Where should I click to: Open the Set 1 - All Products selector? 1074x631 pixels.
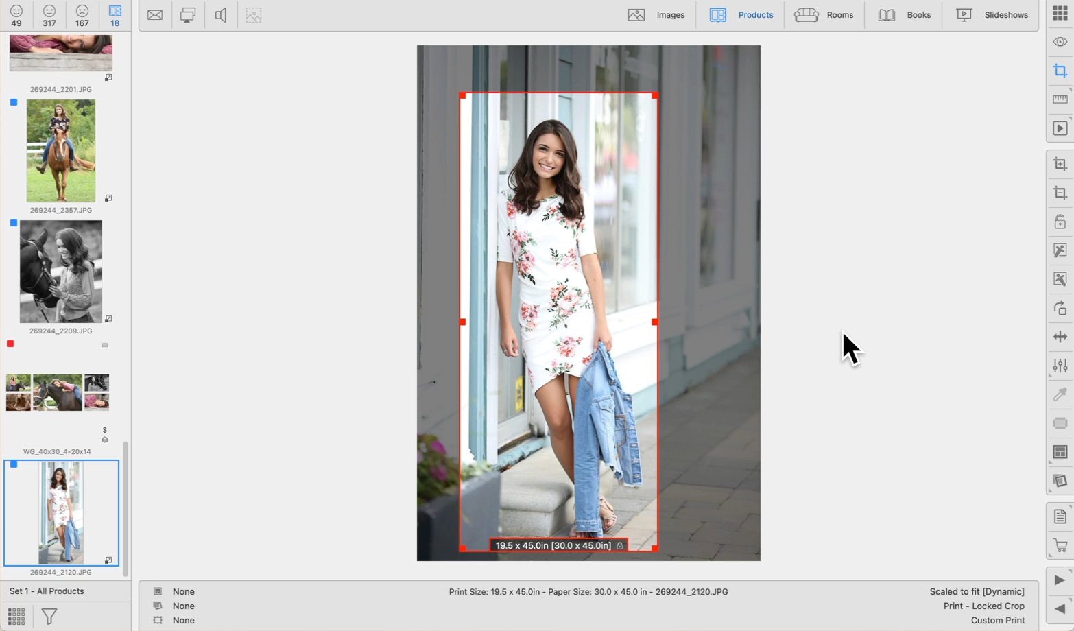(x=47, y=591)
